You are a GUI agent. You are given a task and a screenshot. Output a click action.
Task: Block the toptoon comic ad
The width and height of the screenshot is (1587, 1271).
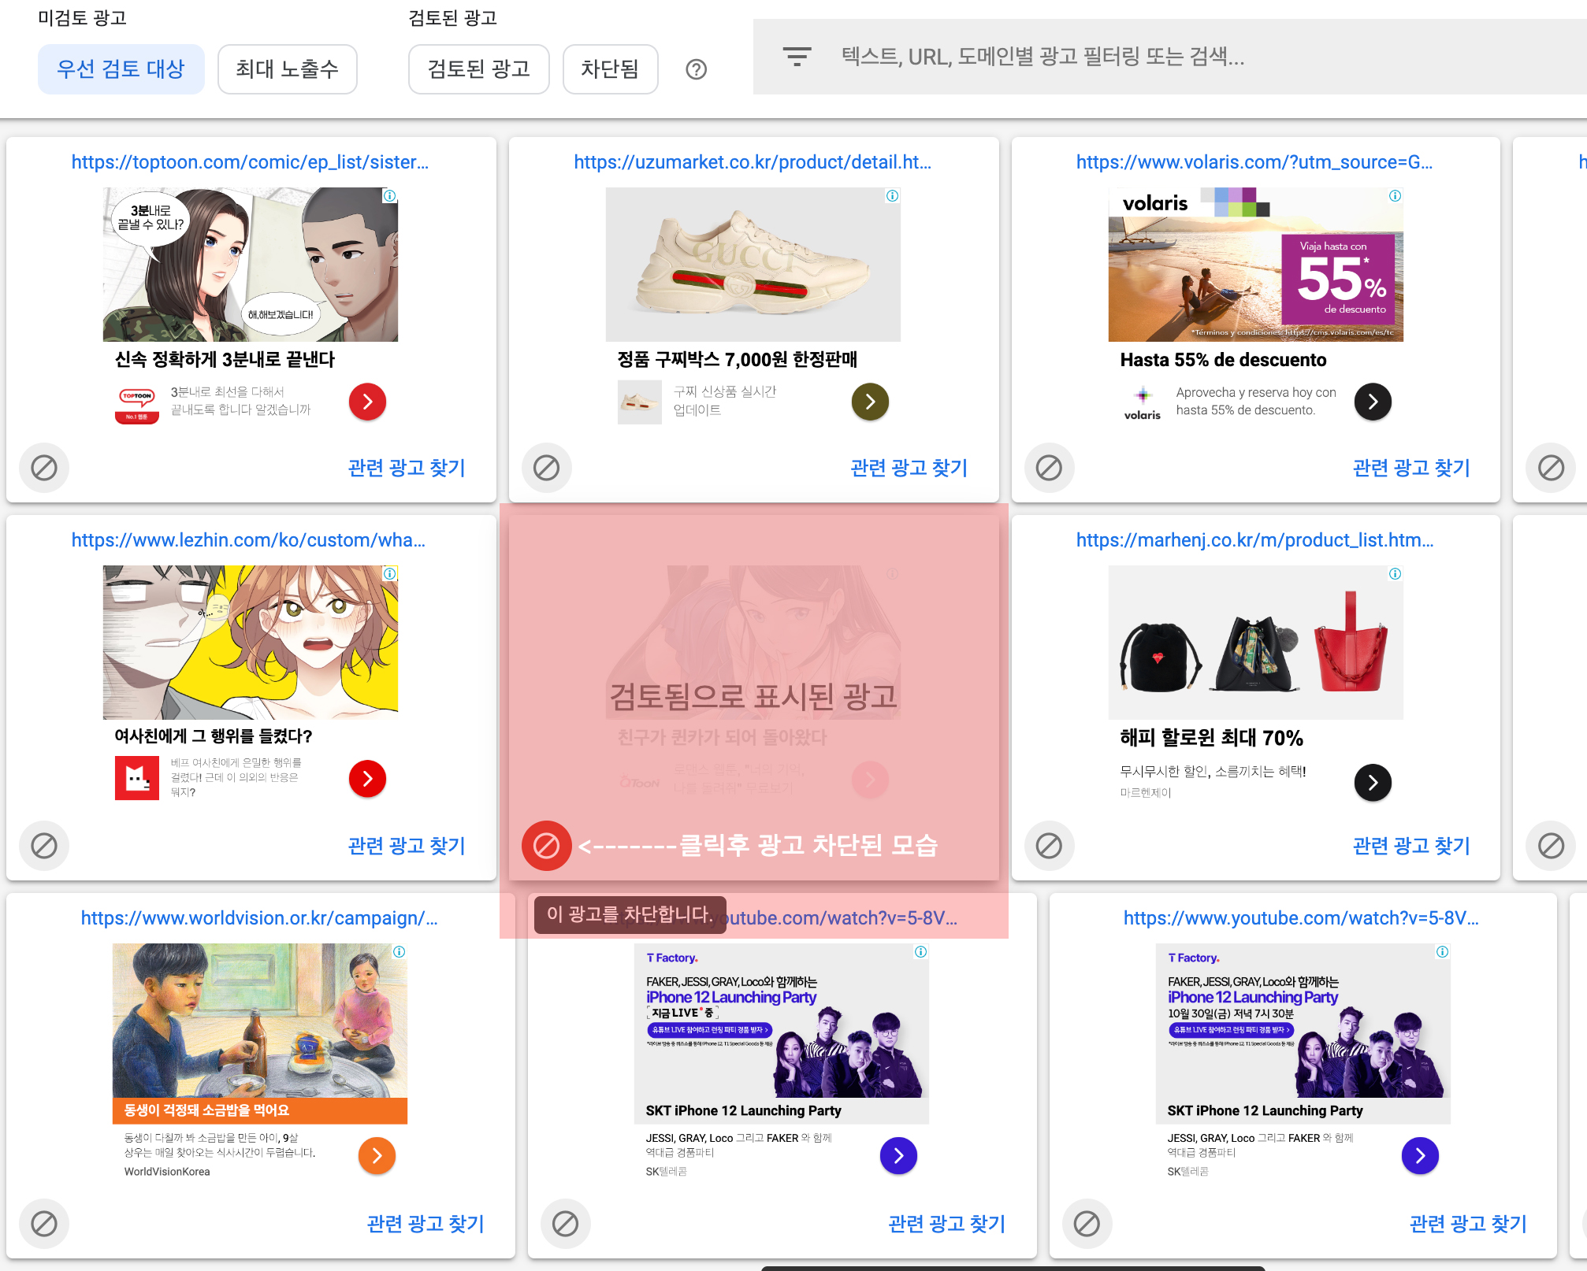(44, 468)
